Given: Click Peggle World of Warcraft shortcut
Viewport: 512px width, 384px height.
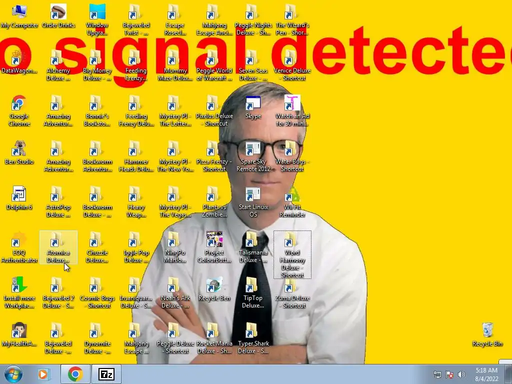Looking at the screenshot, I should pyautogui.click(x=214, y=65).
